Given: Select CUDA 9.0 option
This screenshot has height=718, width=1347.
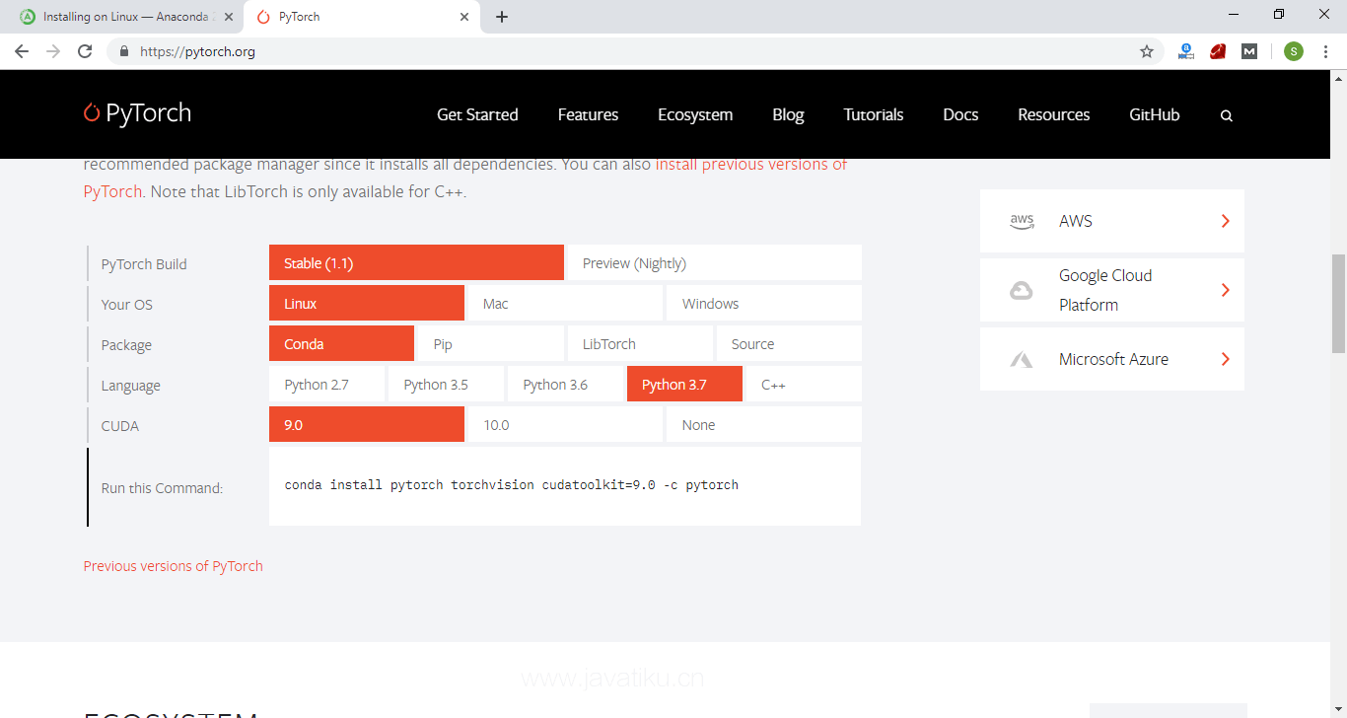Looking at the screenshot, I should (x=367, y=424).
